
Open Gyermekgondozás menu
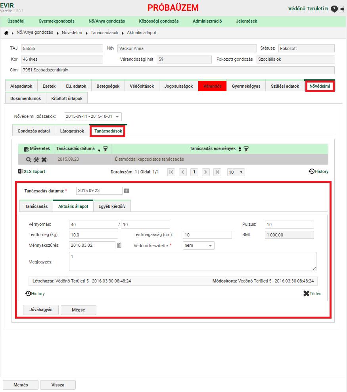click(x=56, y=21)
